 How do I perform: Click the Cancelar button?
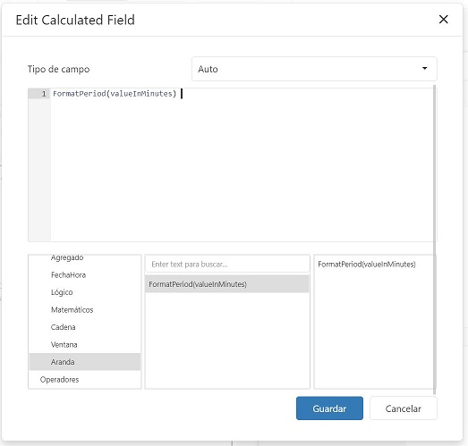click(x=404, y=408)
